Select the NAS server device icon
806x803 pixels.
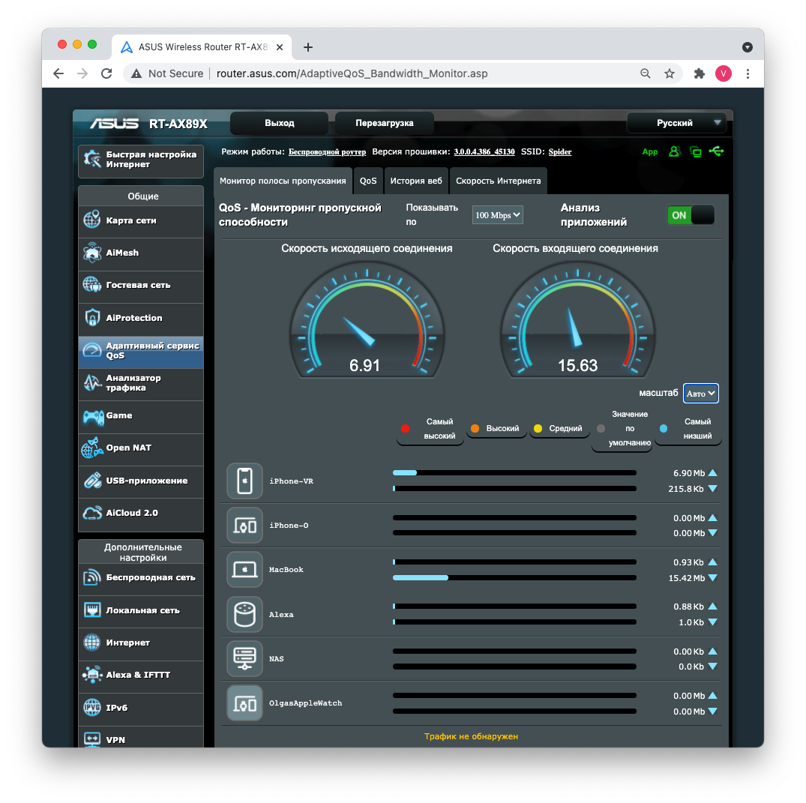pyautogui.click(x=244, y=658)
